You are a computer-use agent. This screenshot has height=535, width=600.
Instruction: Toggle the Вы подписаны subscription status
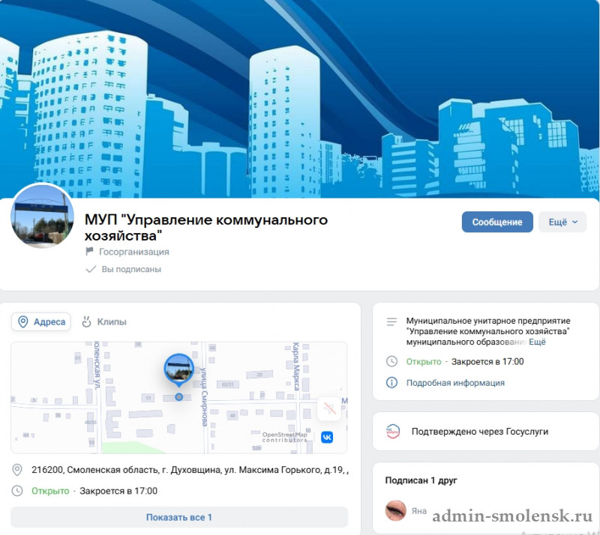tap(124, 269)
